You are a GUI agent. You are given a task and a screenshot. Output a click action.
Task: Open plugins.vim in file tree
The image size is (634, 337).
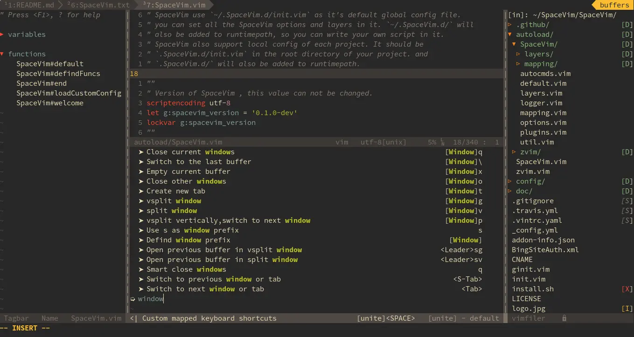(x=543, y=132)
